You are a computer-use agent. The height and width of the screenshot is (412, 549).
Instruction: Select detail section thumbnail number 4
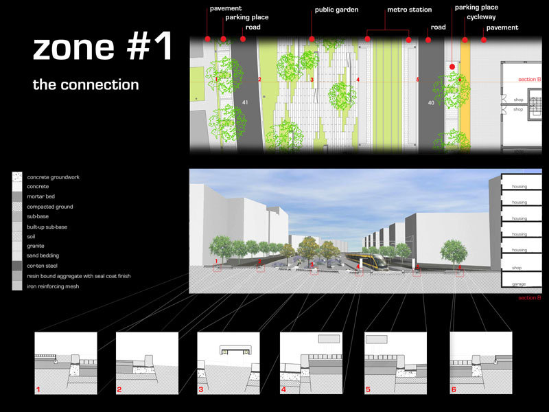click(312, 363)
